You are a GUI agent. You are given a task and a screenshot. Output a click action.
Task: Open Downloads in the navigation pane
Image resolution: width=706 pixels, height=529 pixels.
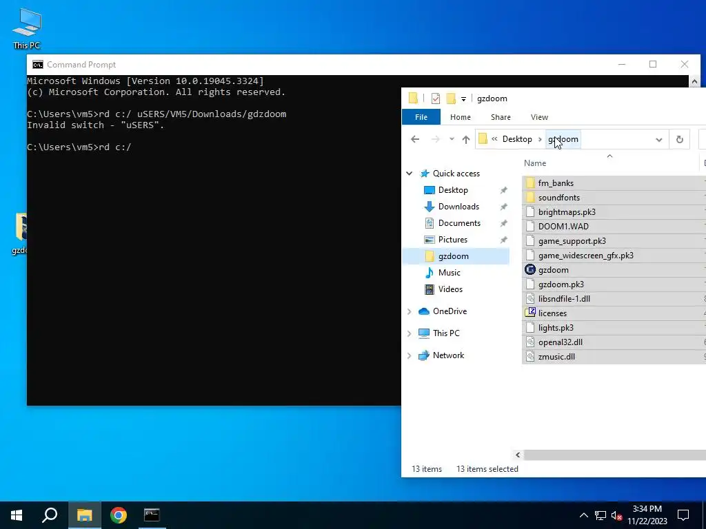458,207
